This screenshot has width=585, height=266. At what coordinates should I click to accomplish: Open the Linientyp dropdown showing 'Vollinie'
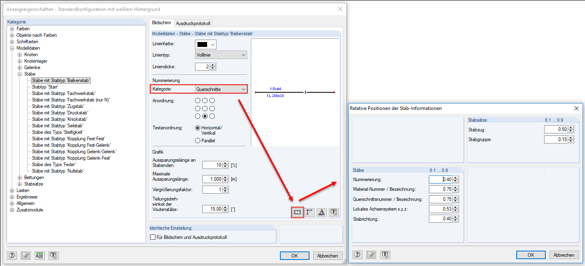221,54
